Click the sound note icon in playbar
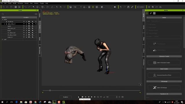The image size is (185, 104). point(104,97)
